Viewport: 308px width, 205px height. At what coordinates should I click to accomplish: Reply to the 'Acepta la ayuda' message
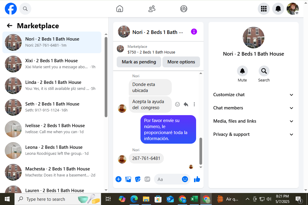[186, 104]
